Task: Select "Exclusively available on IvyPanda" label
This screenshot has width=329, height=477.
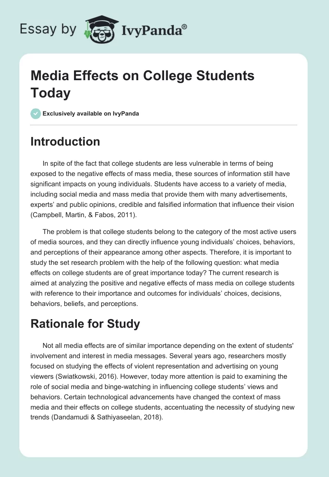Action: [x=90, y=114]
